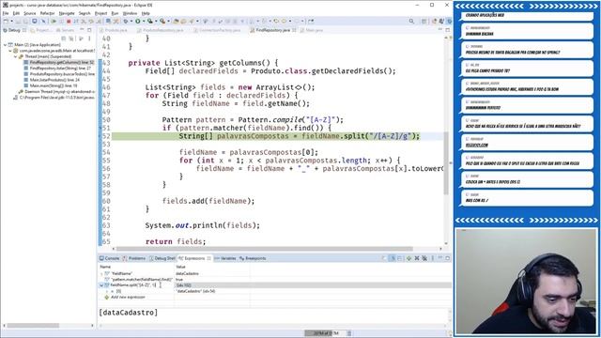601x338 pixels.
Task: Click the editor horizontal scrollbar
Action: coord(265,249)
